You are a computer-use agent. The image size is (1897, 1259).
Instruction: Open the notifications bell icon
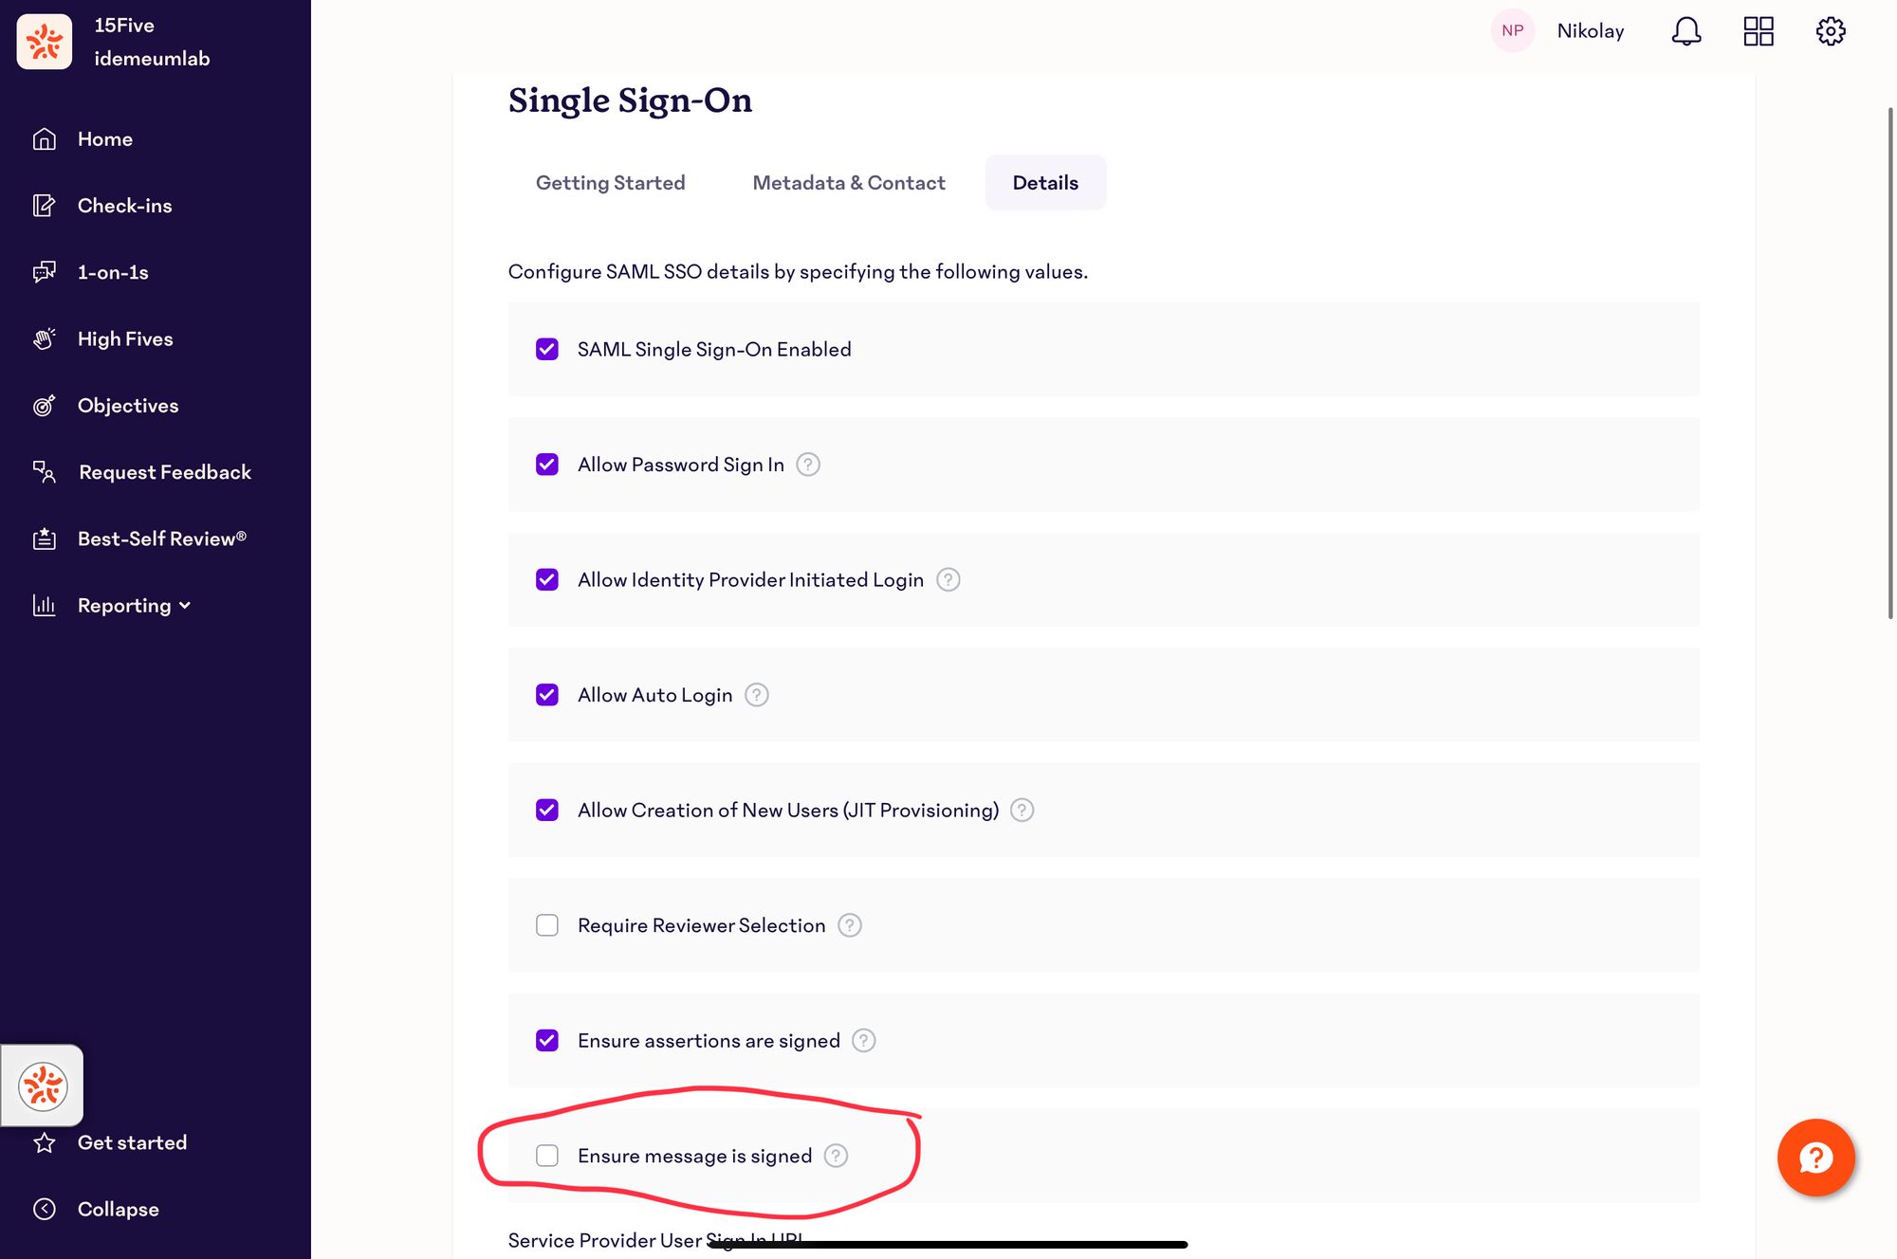point(1685,31)
